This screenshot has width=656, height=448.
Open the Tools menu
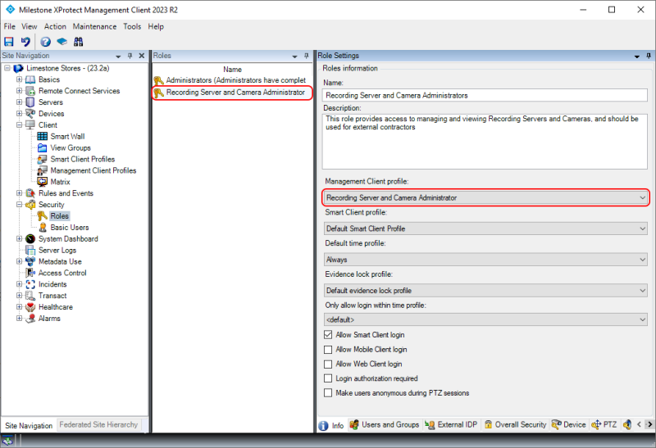(x=132, y=26)
